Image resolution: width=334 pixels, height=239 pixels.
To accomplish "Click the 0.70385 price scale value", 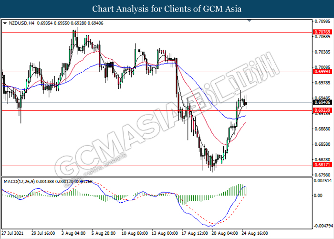I will (323, 52).
